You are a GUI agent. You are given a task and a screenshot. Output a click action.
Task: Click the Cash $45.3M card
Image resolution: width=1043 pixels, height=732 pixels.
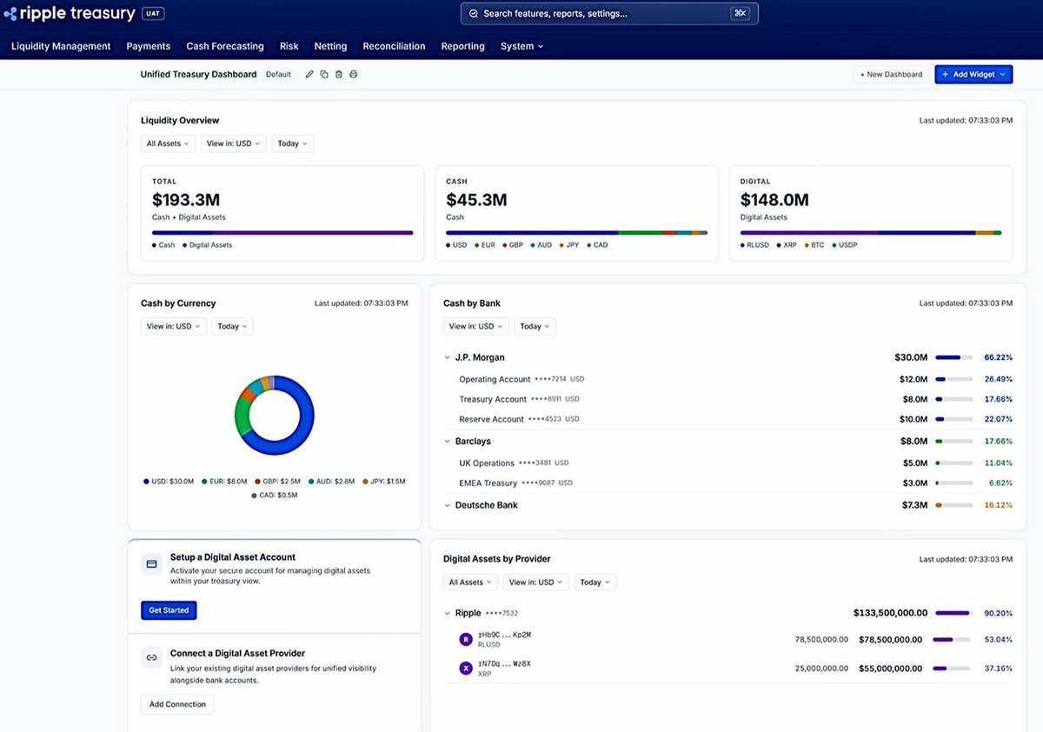click(x=576, y=214)
